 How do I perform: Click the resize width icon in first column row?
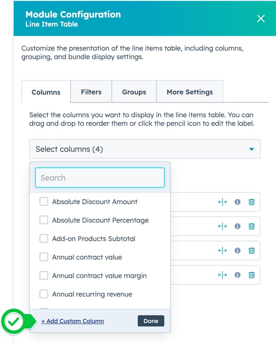coord(223,202)
